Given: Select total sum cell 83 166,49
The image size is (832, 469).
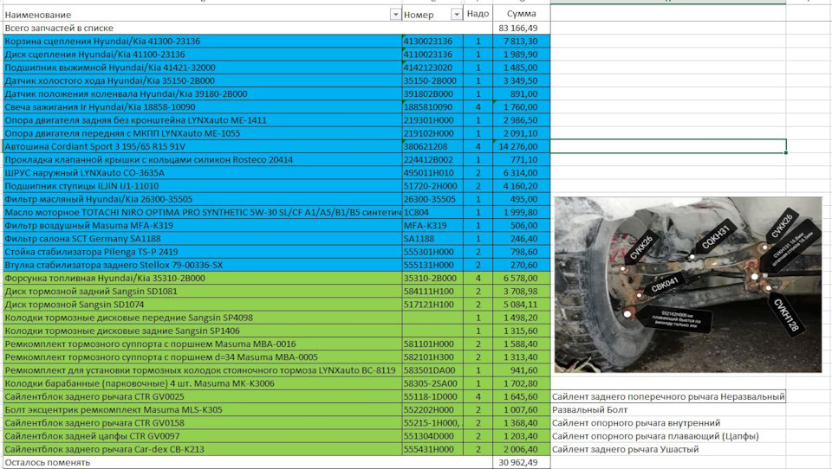Looking at the screenshot, I should point(521,28).
